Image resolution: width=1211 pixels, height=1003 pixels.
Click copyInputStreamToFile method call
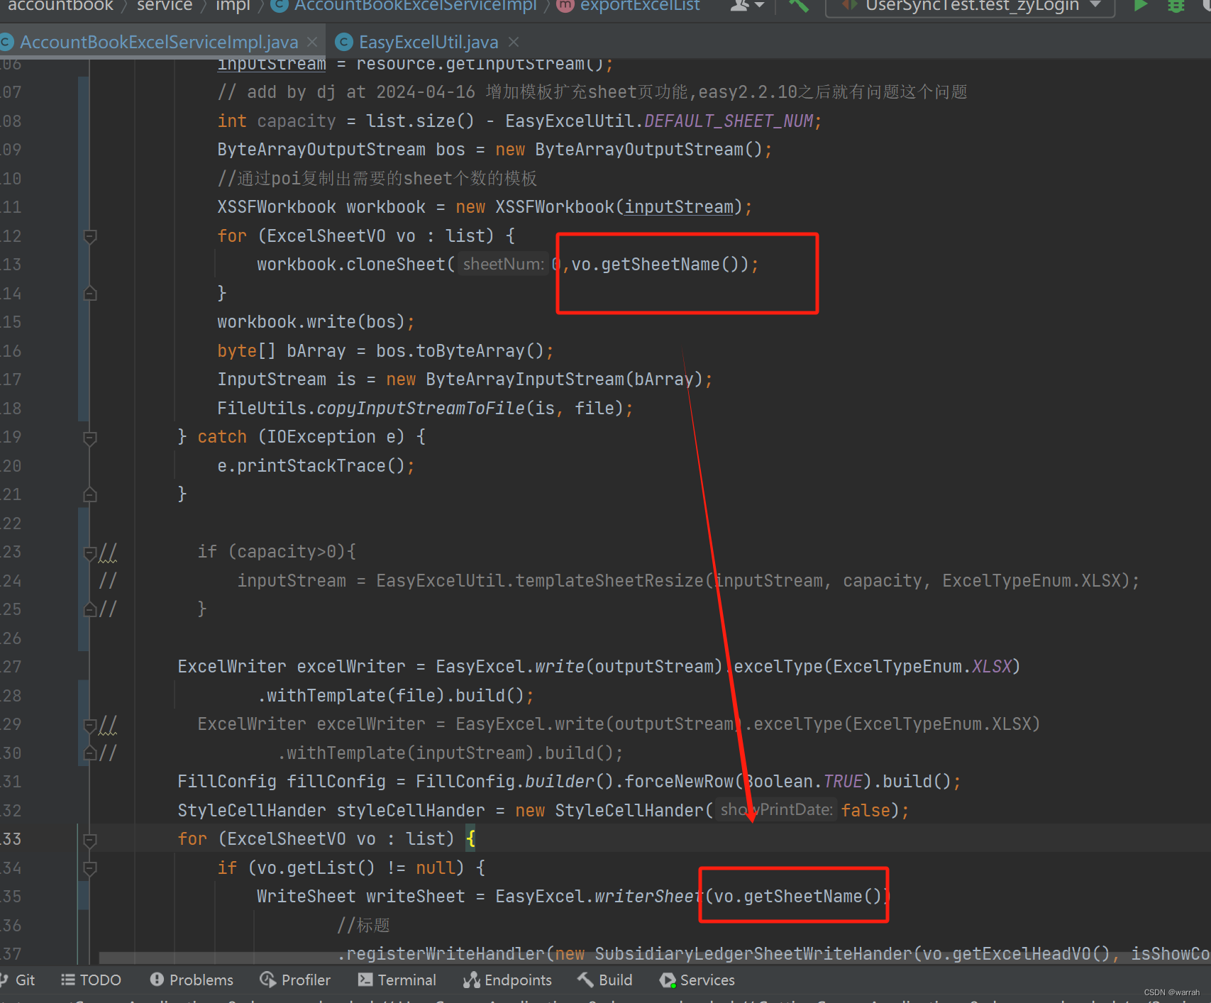pos(421,409)
